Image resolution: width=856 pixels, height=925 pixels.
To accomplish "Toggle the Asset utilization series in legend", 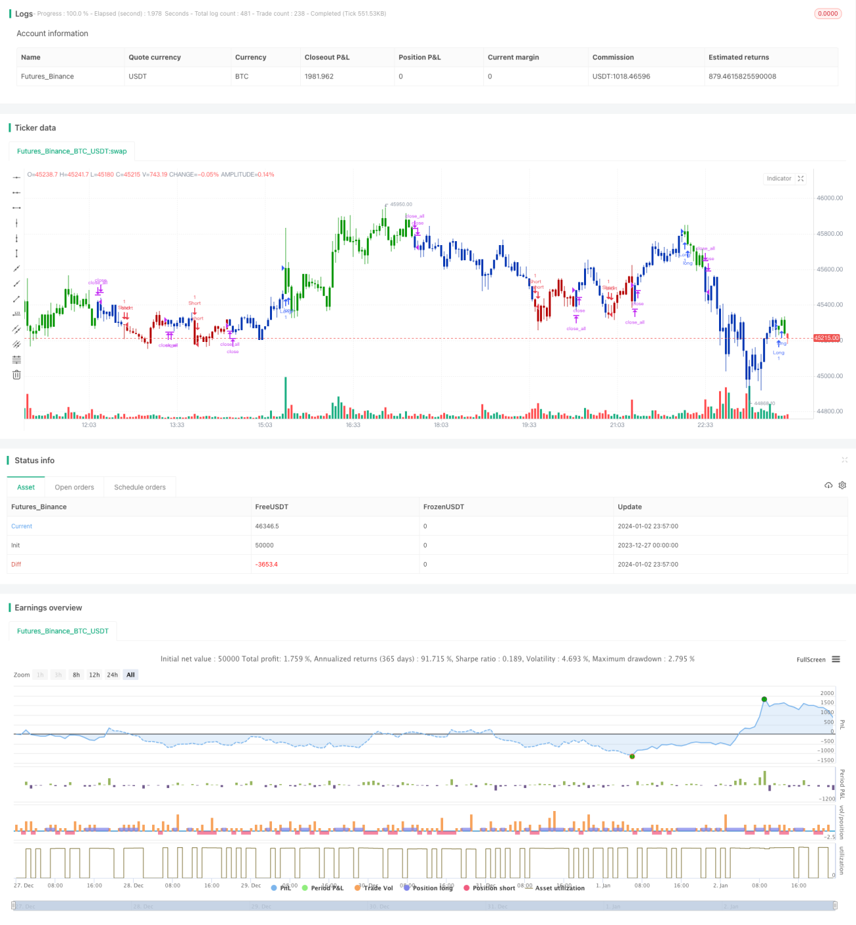I will click(554, 888).
